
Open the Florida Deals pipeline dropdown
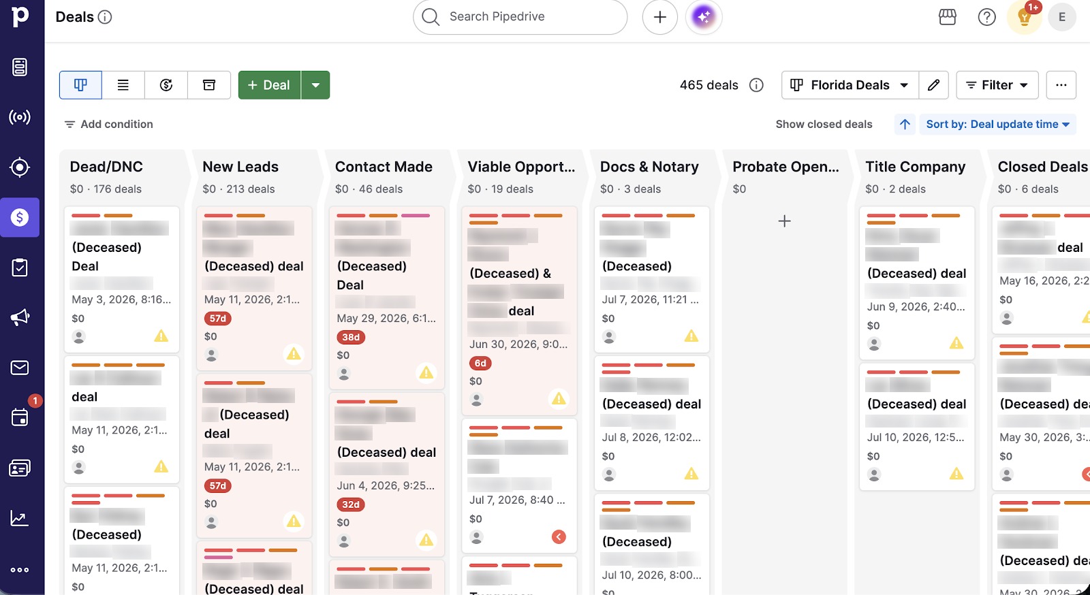point(850,85)
